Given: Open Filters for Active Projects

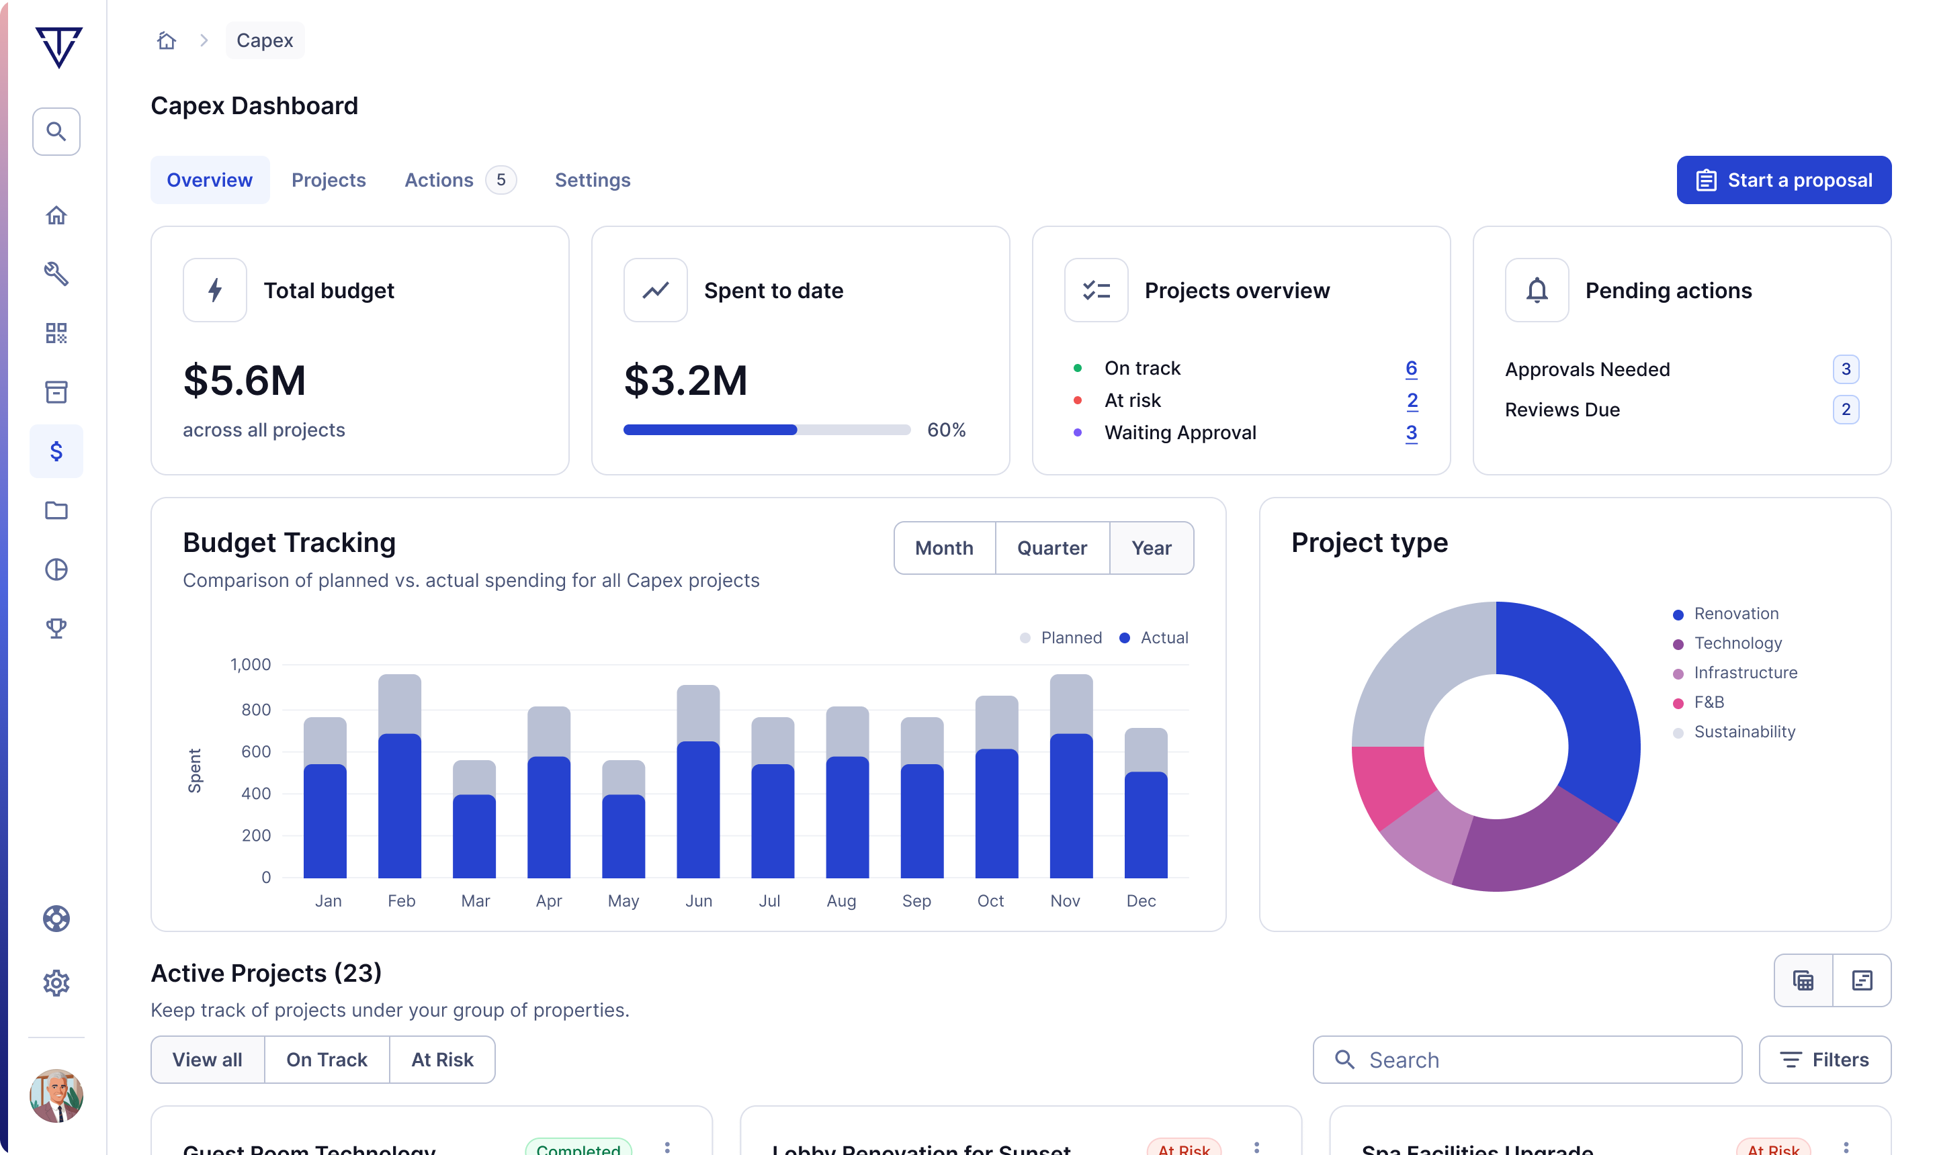Looking at the screenshot, I should 1825,1059.
